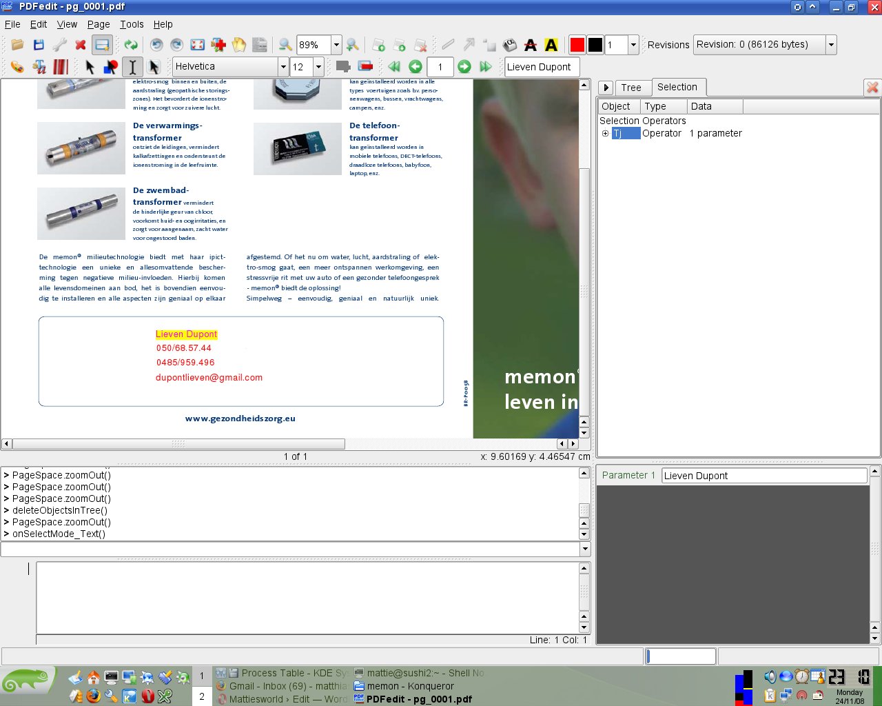Open the Page menu
The height and width of the screenshot is (706, 882).
click(x=99, y=24)
